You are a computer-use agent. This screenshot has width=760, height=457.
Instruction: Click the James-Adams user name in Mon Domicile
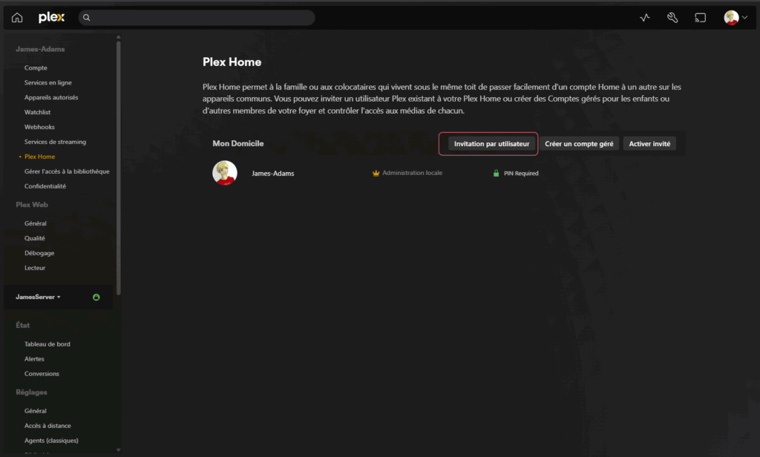pyautogui.click(x=273, y=174)
